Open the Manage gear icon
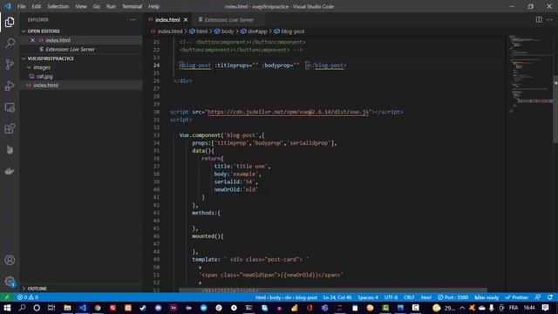This screenshot has height=314, width=558. 10,281
